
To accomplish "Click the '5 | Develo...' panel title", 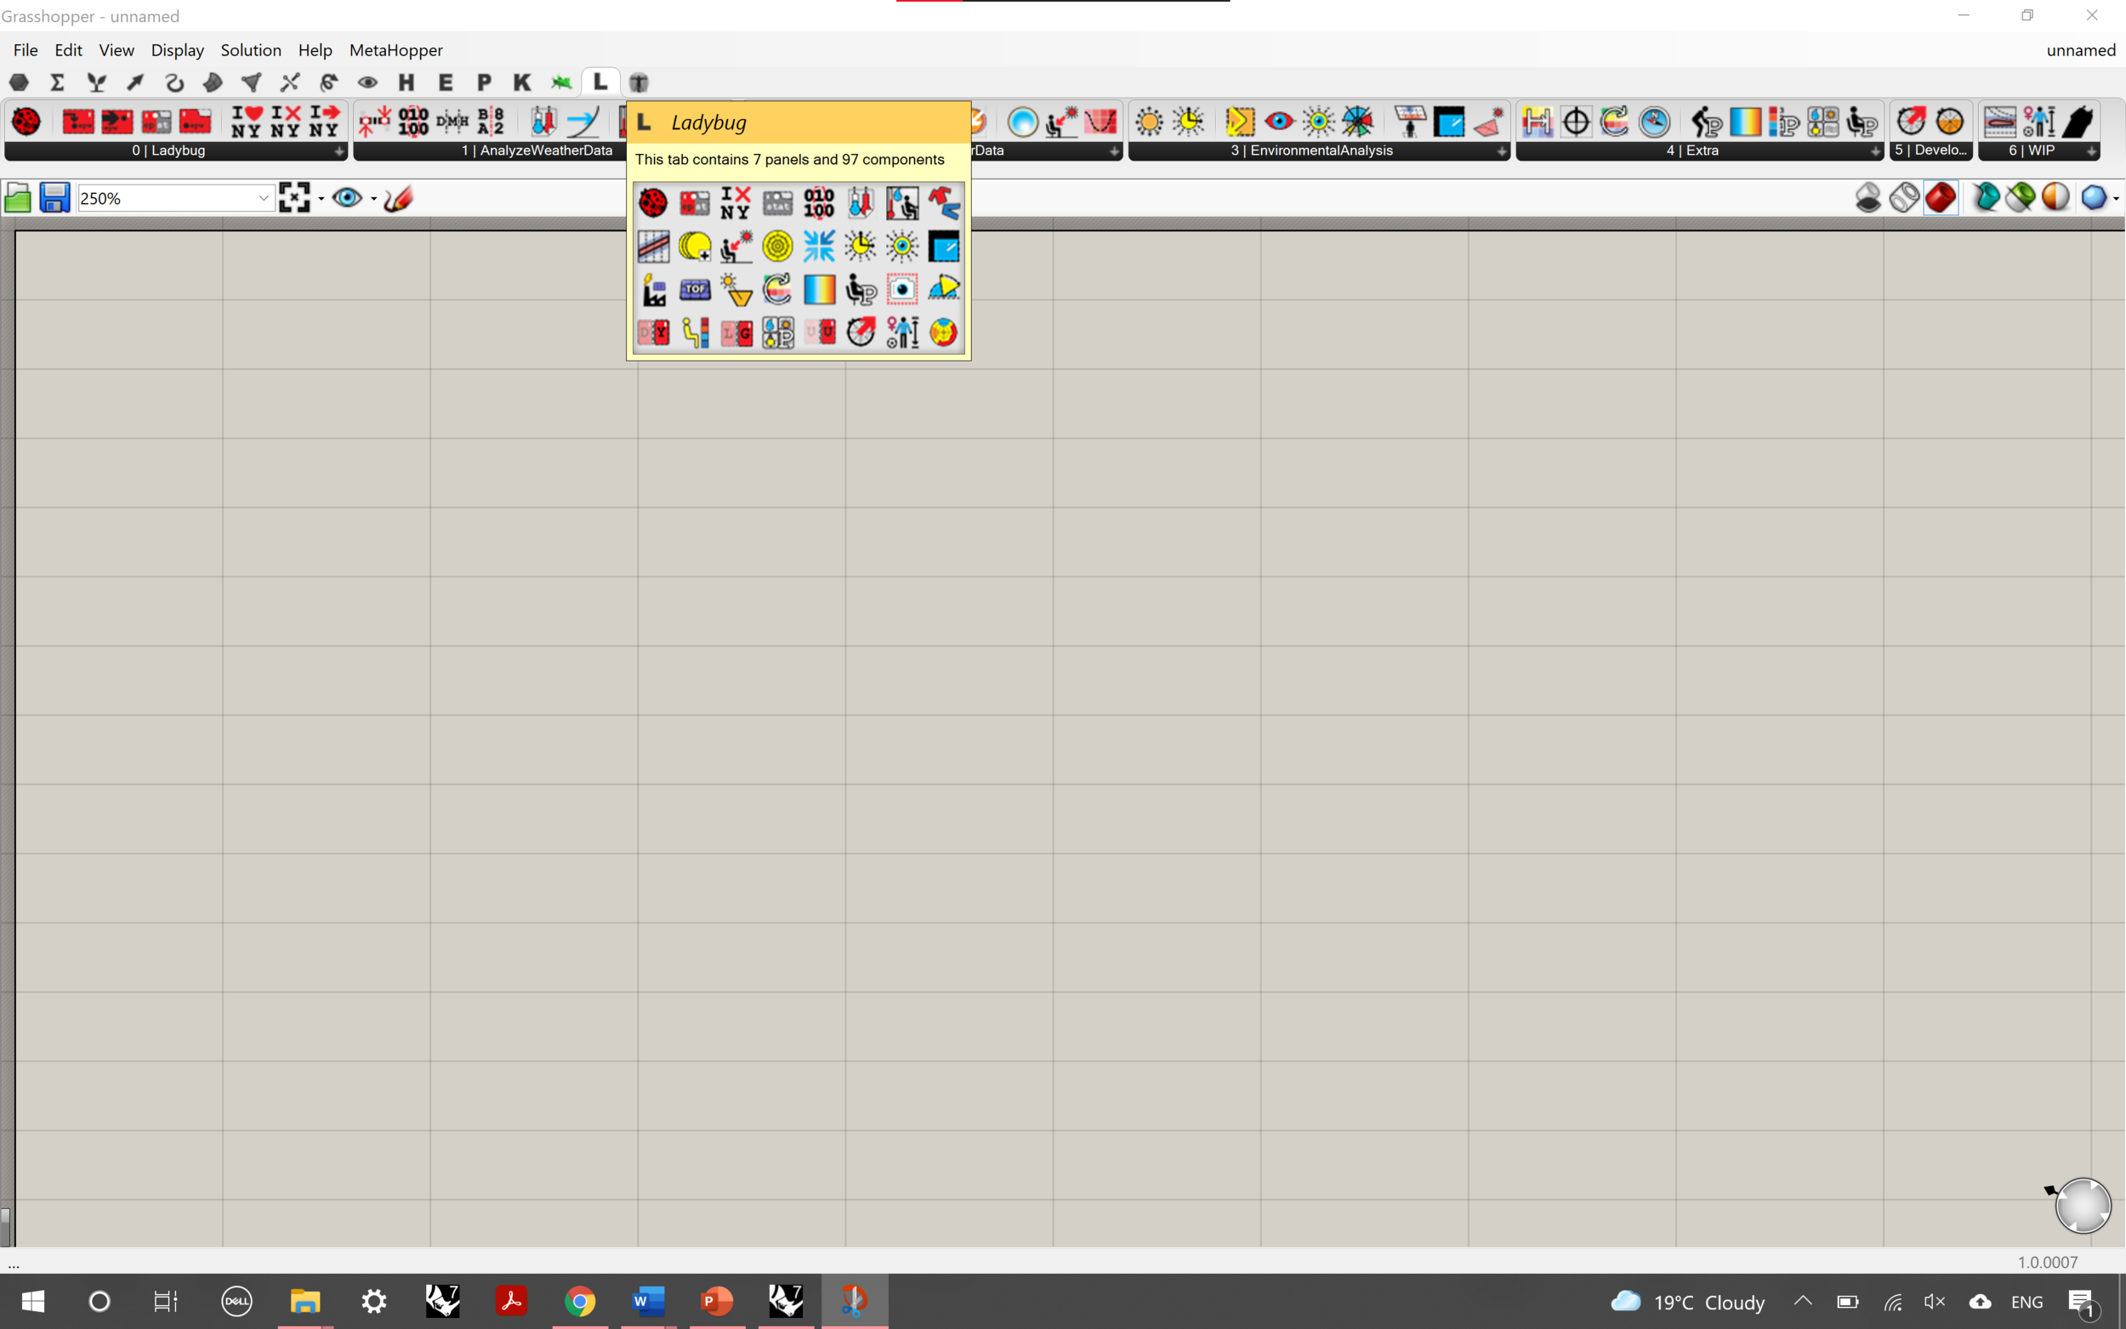I will click(1930, 151).
